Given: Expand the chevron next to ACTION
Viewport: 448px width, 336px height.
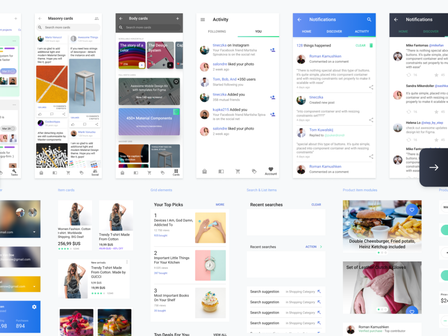Looking at the screenshot, I should [321, 246].
